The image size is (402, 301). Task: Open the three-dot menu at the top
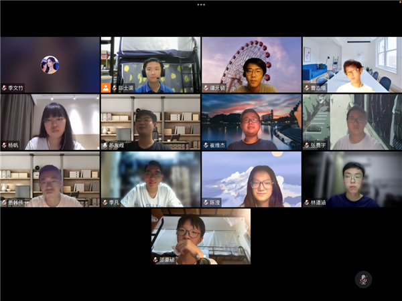click(x=201, y=4)
